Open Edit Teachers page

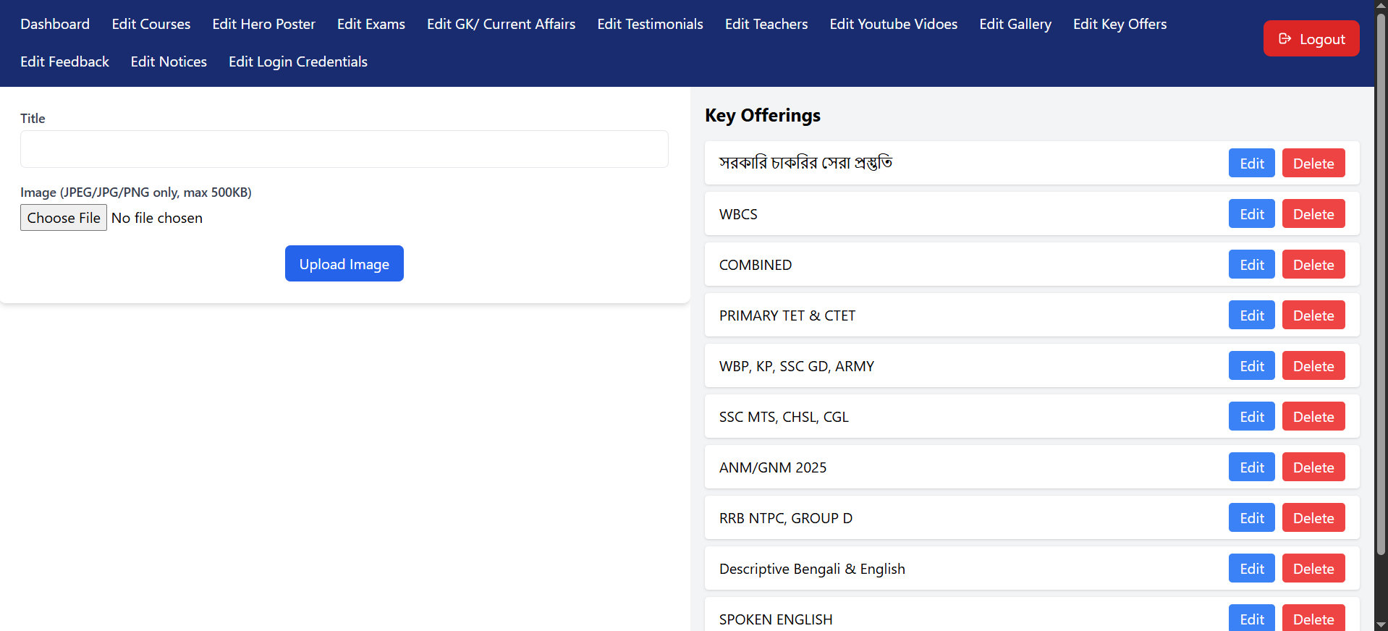tap(766, 24)
